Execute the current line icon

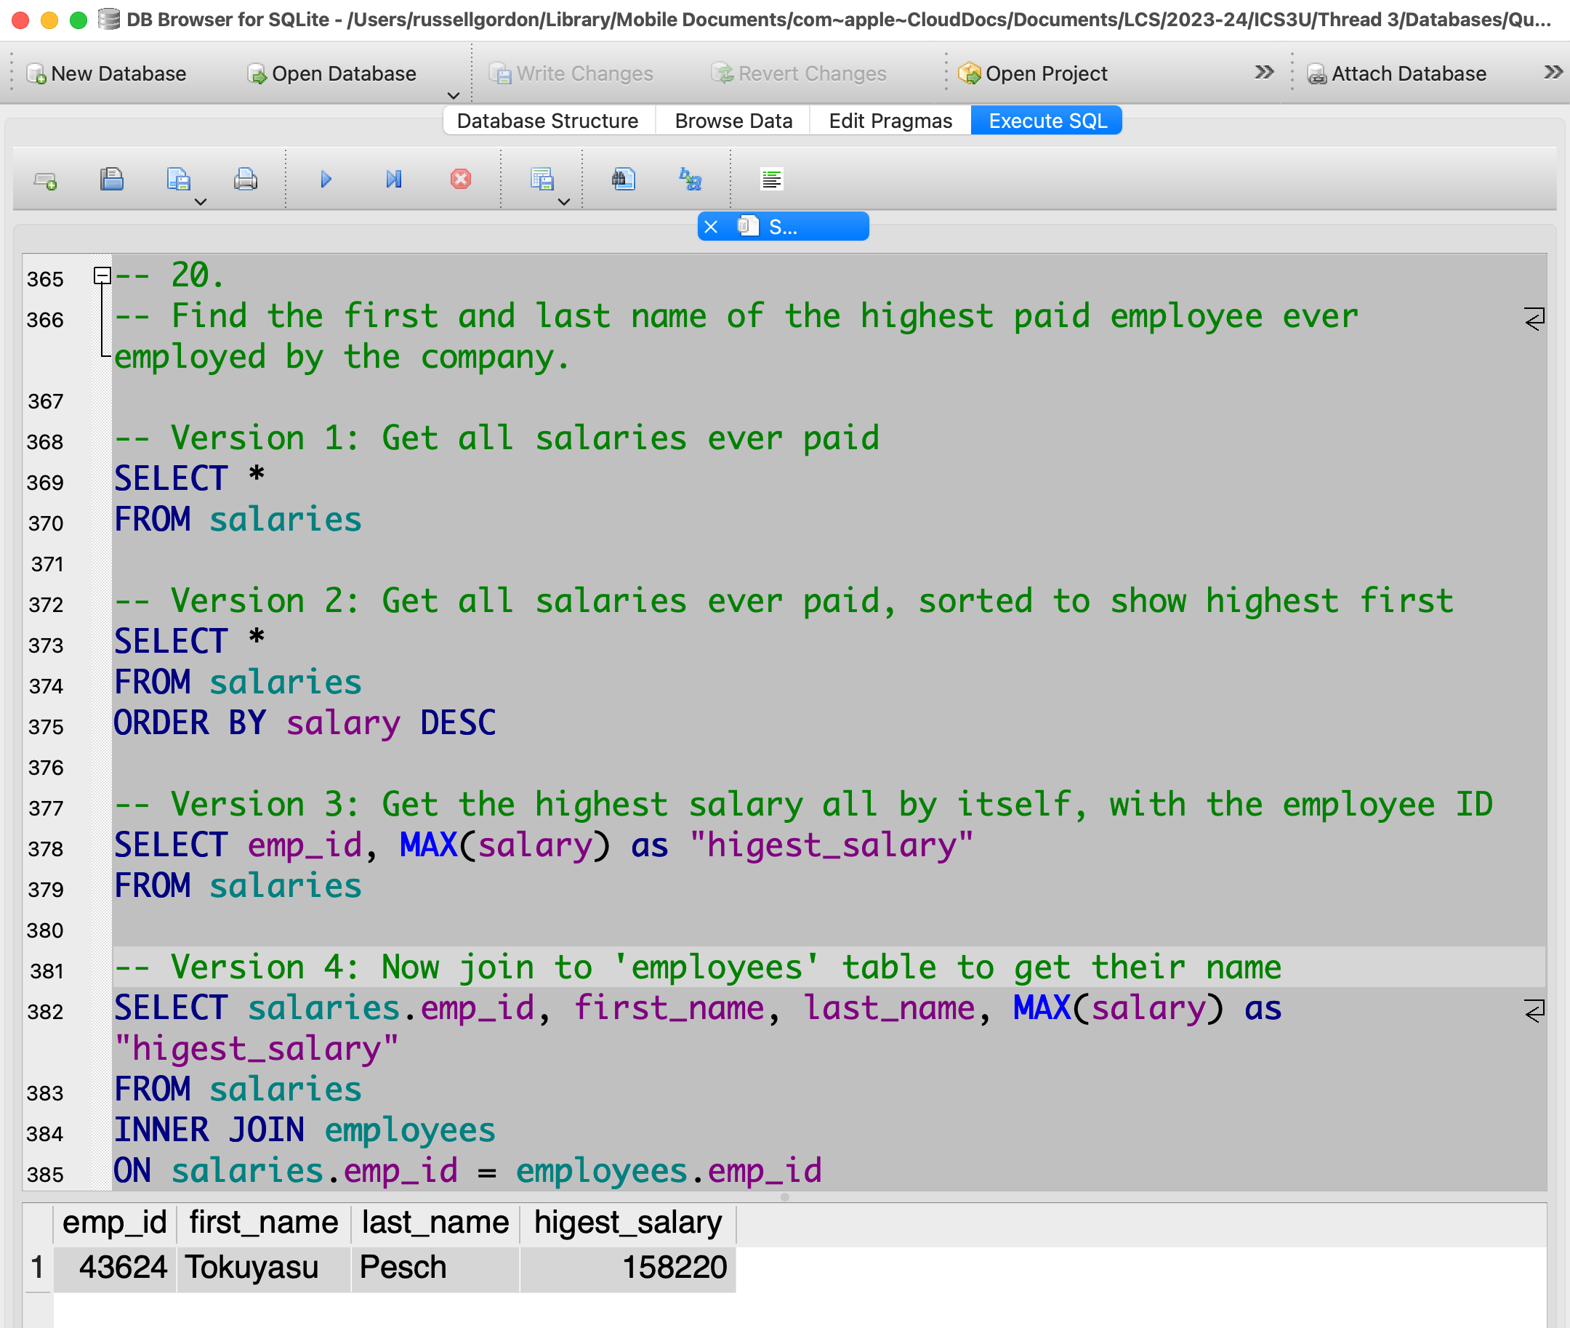(x=394, y=179)
